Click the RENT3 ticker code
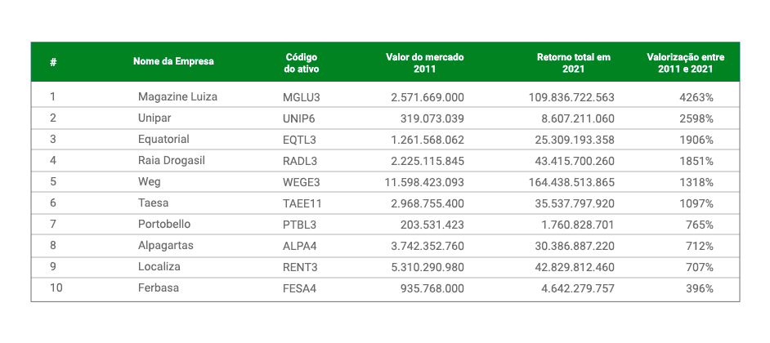Viewport: 770px width, 343px height. click(x=299, y=267)
